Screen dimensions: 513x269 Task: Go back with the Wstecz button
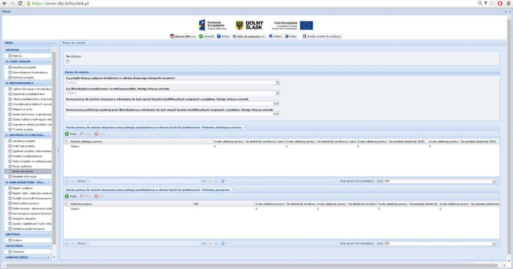click(276, 36)
